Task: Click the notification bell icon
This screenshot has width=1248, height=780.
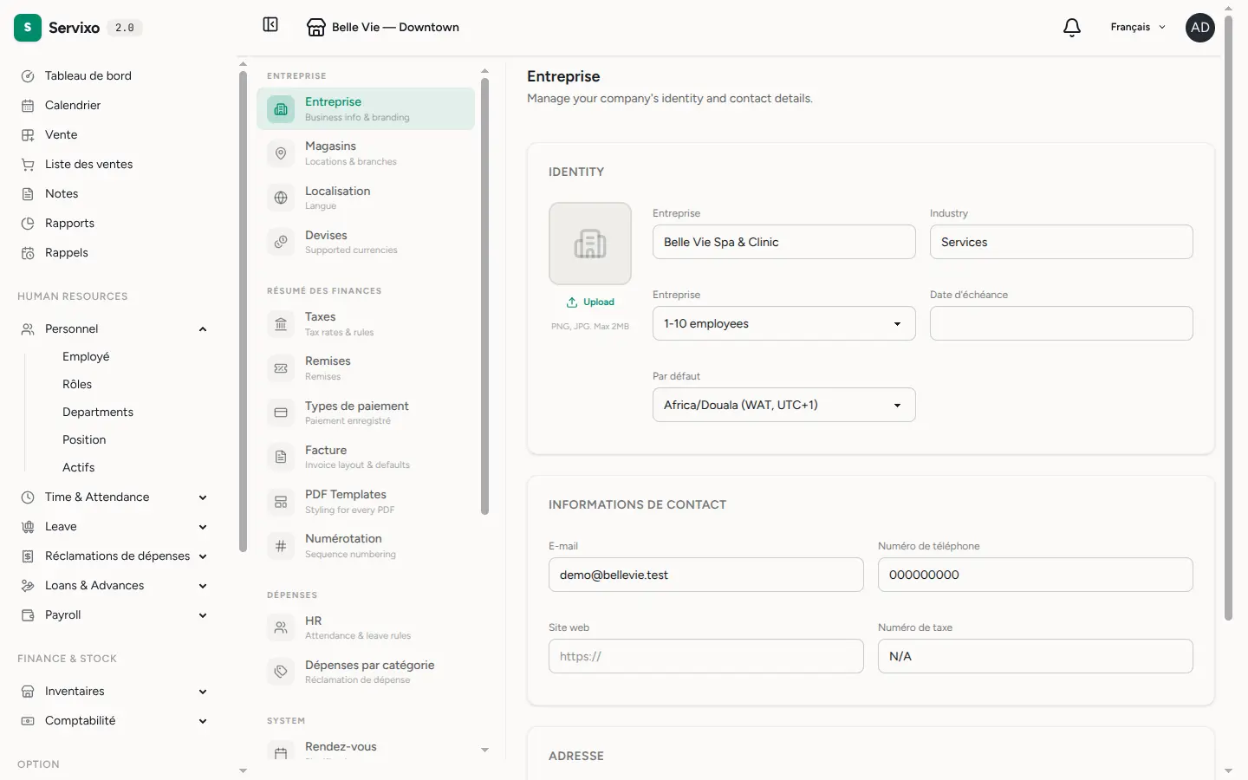Action: [x=1072, y=28]
